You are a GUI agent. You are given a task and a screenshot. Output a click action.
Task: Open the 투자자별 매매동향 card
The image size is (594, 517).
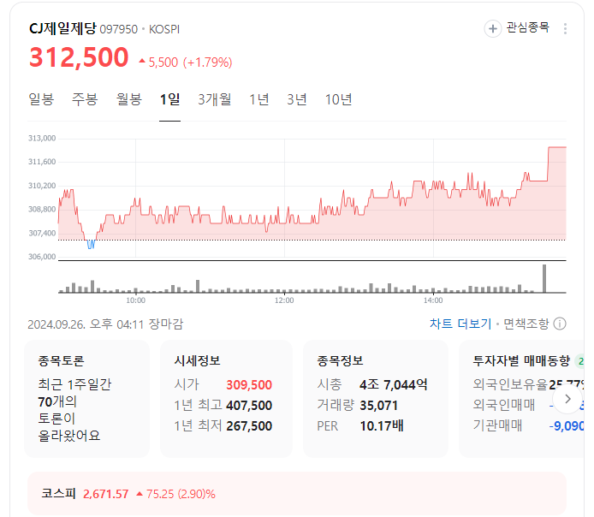pyautogui.click(x=521, y=399)
